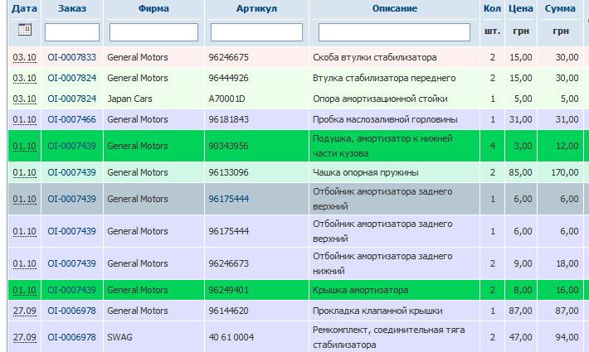Image resolution: width=589 pixels, height=352 pixels.
Task: Click description Чашка опорная пружины
Action: click(x=366, y=172)
